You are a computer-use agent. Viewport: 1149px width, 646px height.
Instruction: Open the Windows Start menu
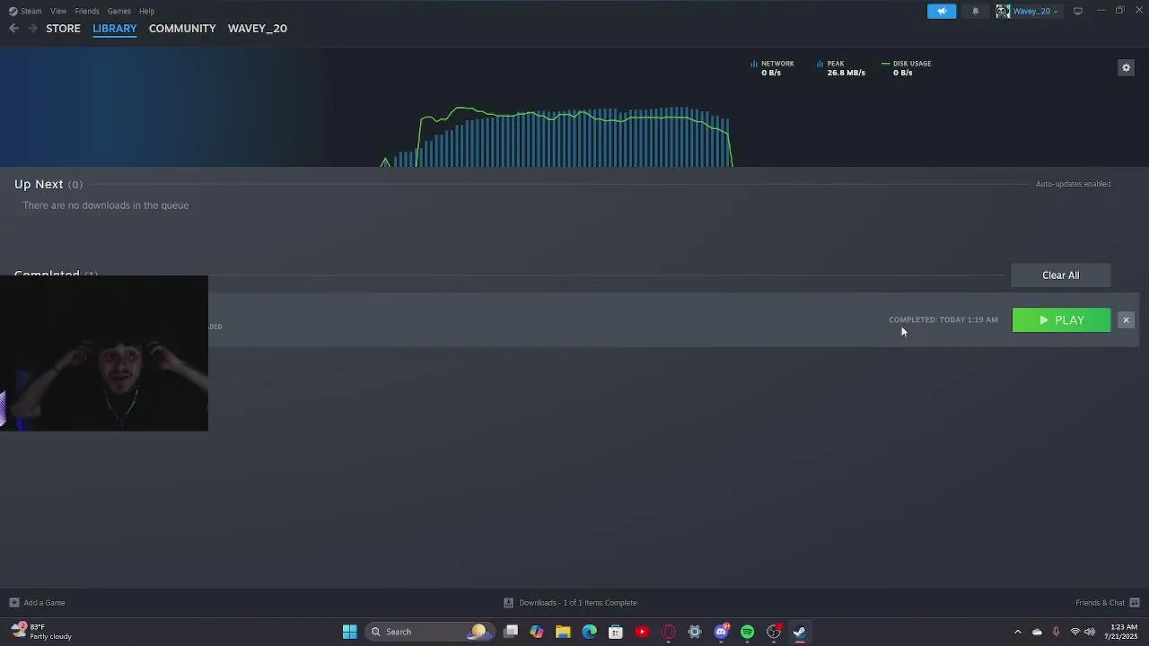350,632
